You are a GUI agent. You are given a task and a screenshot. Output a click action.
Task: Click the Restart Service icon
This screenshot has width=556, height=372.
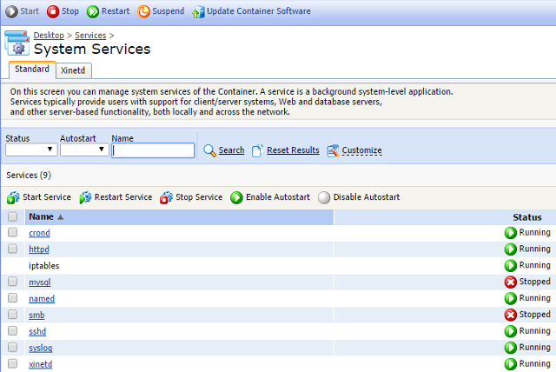pyautogui.click(x=85, y=197)
